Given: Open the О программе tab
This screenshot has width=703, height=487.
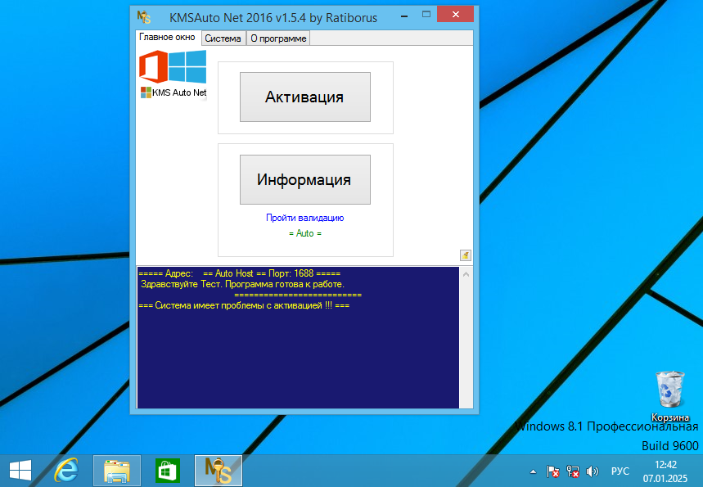Looking at the screenshot, I should (x=277, y=38).
